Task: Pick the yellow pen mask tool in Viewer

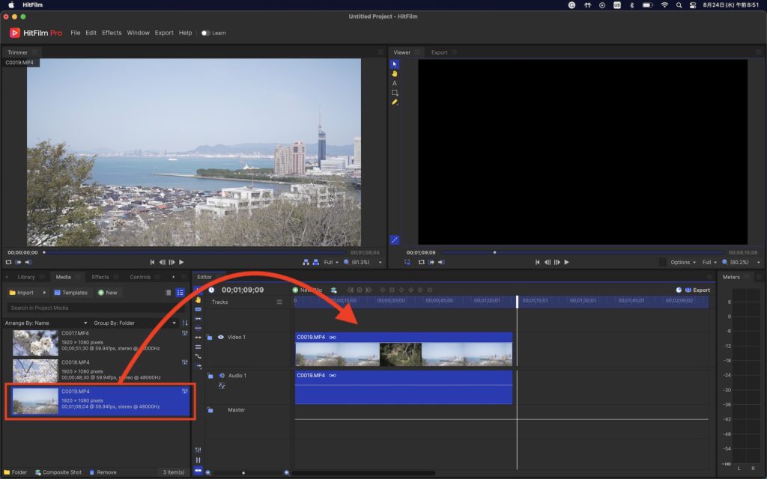Action: pos(395,102)
